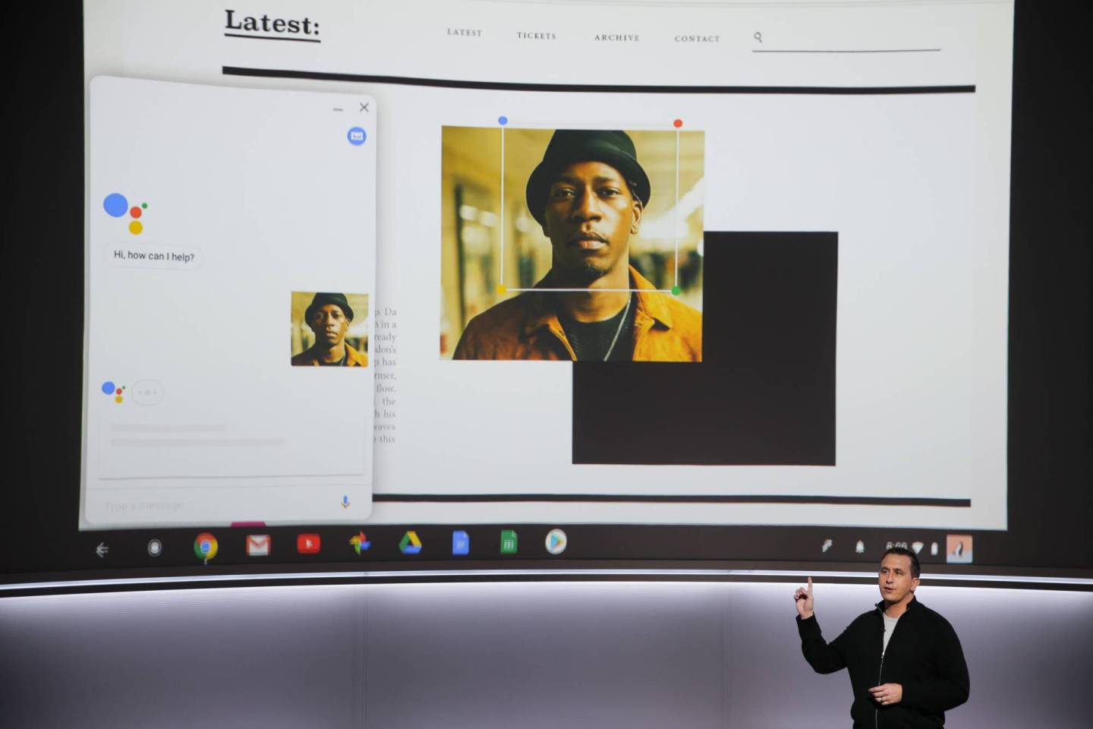Click the CONTACT link
This screenshot has width=1093, height=729.
click(x=698, y=39)
